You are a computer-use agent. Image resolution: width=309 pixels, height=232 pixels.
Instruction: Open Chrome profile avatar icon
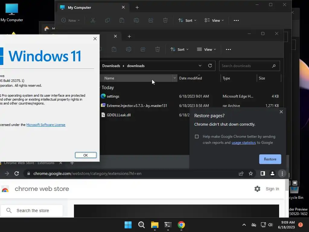272,173
